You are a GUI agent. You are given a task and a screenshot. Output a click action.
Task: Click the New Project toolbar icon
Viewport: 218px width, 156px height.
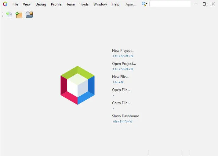coord(19,15)
